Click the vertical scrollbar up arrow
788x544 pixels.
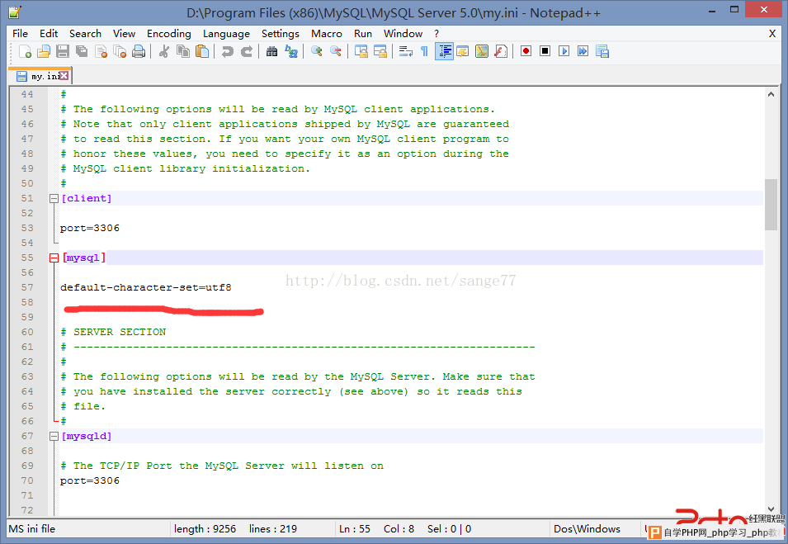click(771, 94)
